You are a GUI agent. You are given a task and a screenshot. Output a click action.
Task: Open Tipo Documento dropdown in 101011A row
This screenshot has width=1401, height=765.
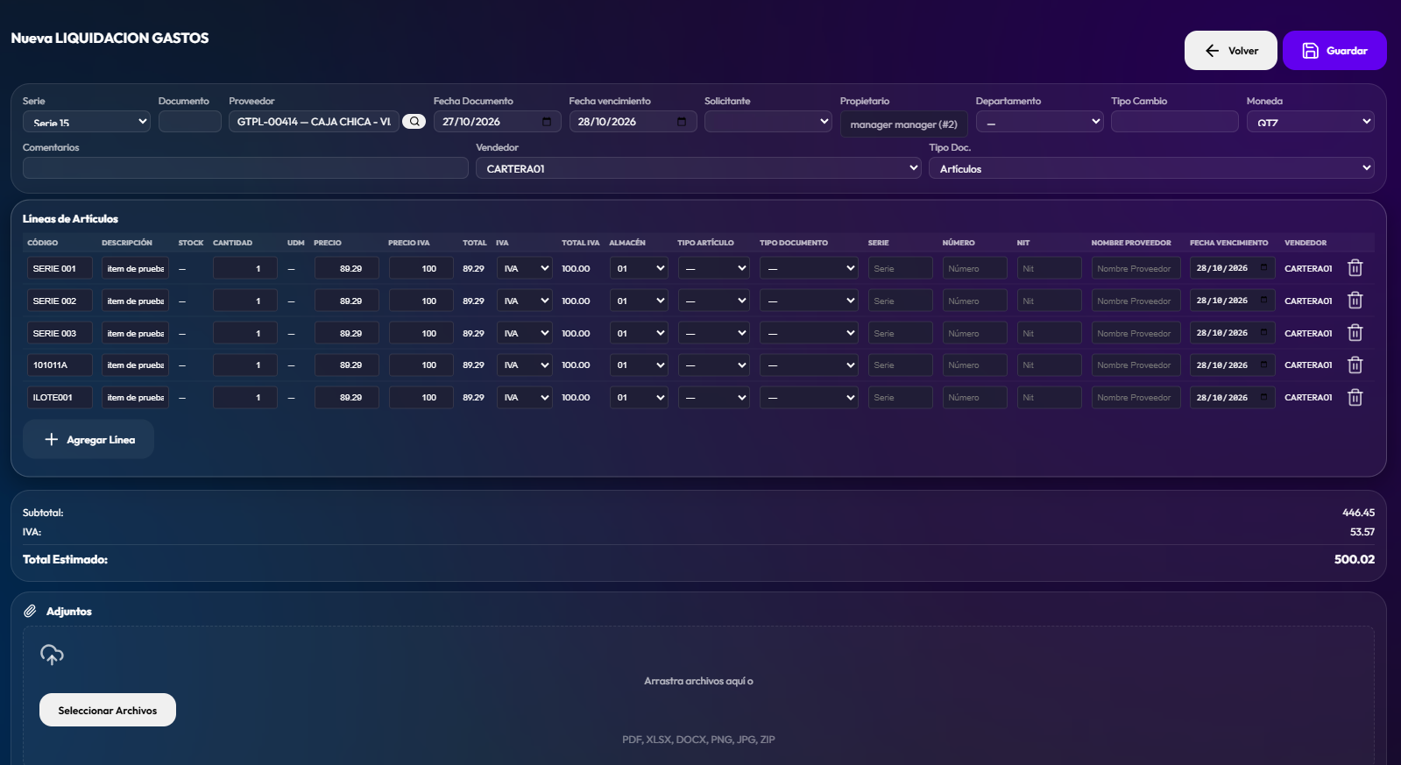click(809, 365)
